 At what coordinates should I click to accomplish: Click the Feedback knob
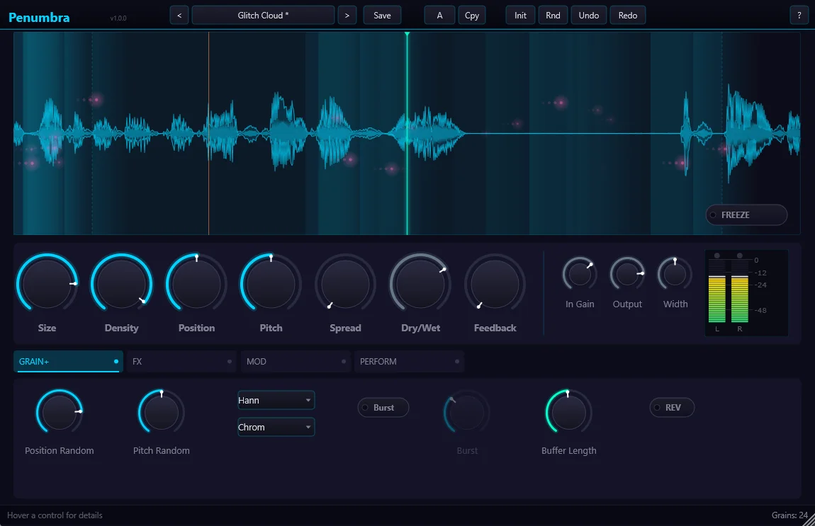495,284
